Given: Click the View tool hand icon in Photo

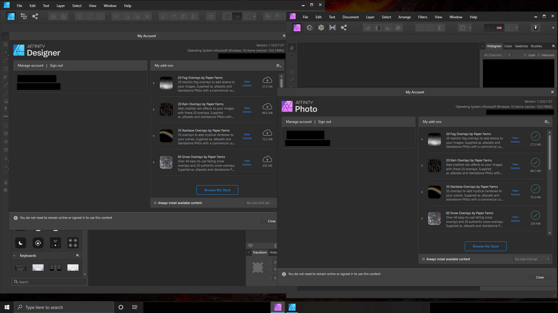Looking at the screenshot, I should click(292, 48).
